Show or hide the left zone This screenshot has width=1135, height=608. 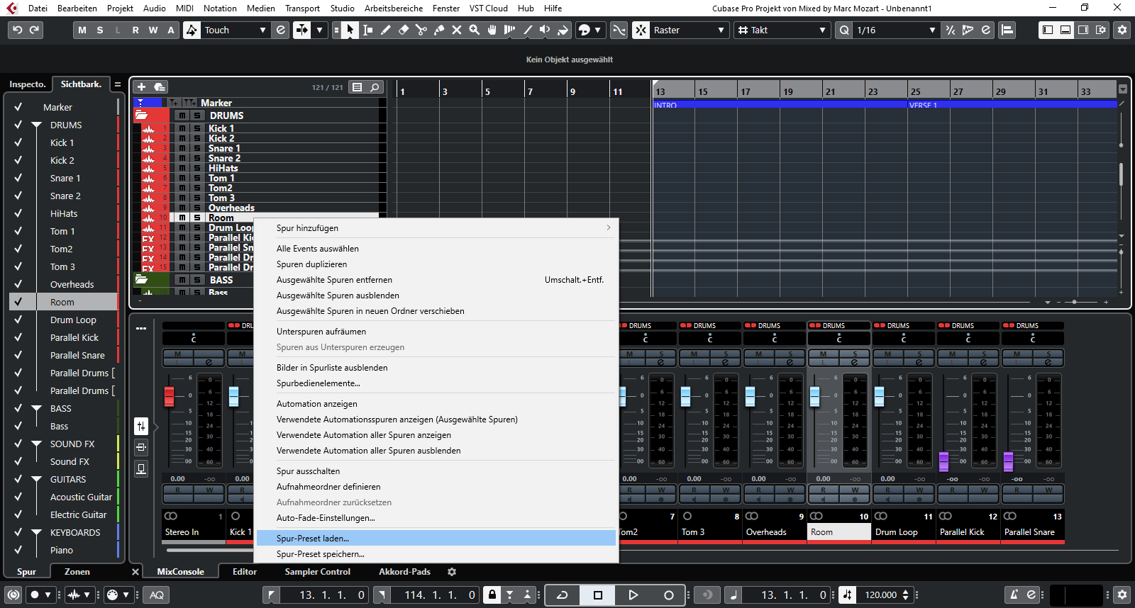[x=1048, y=30]
